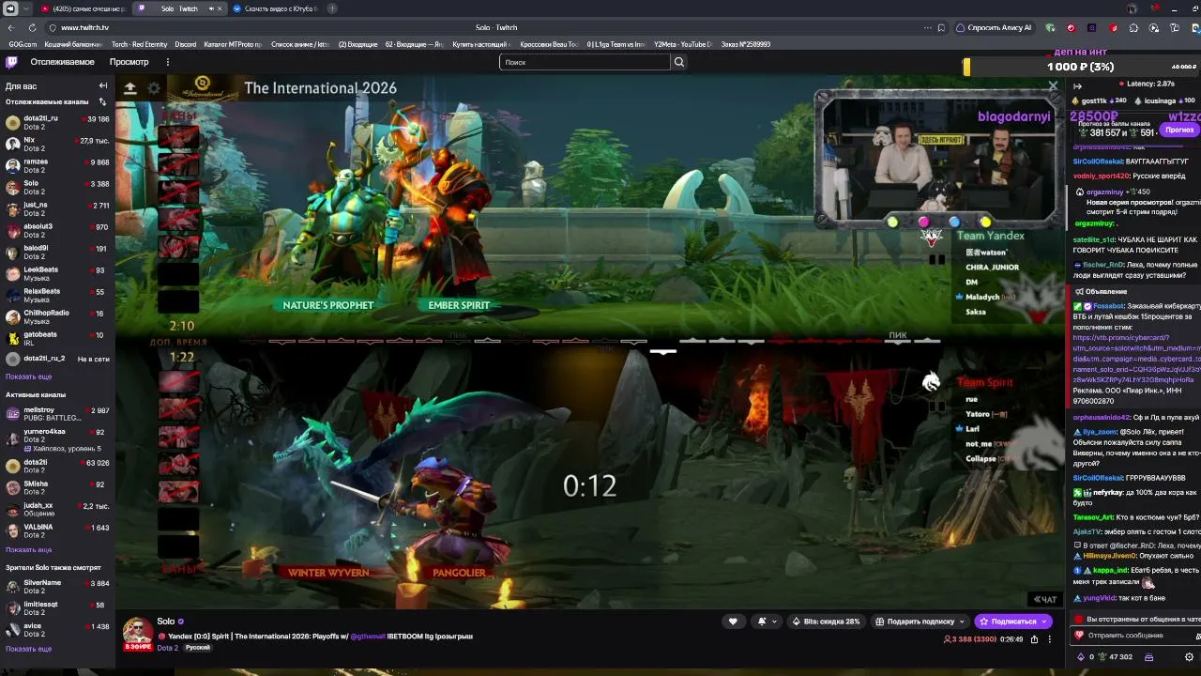Bookmark the page with the bookmark icon
1201x676 pixels.
[941, 27]
